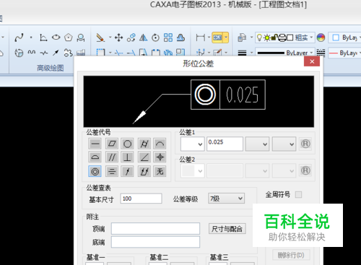Screen dimensions: 361x265
Task: Open the 公差等级 7级 dropdown
Action: click(x=226, y=199)
